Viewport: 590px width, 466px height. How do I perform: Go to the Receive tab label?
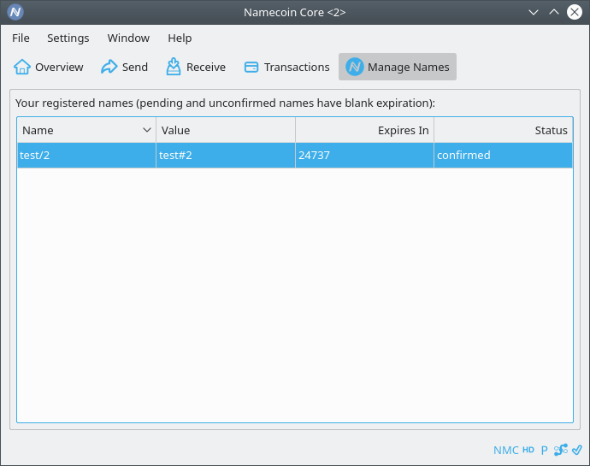(206, 67)
